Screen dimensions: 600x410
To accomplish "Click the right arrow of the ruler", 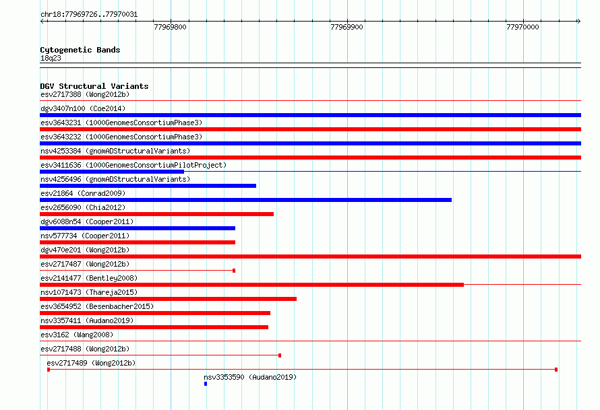I will tap(578, 21).
